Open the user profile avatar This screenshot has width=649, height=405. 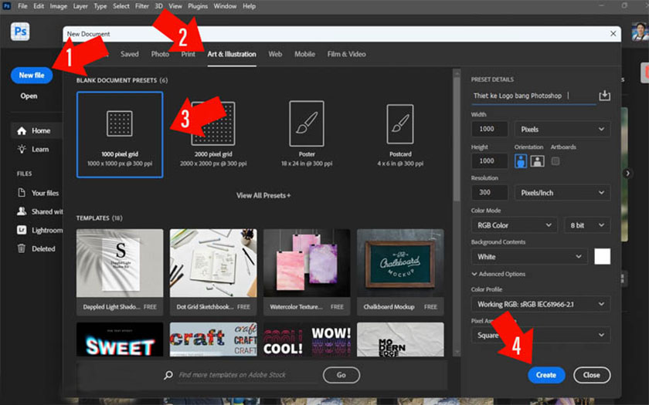pos(640,32)
